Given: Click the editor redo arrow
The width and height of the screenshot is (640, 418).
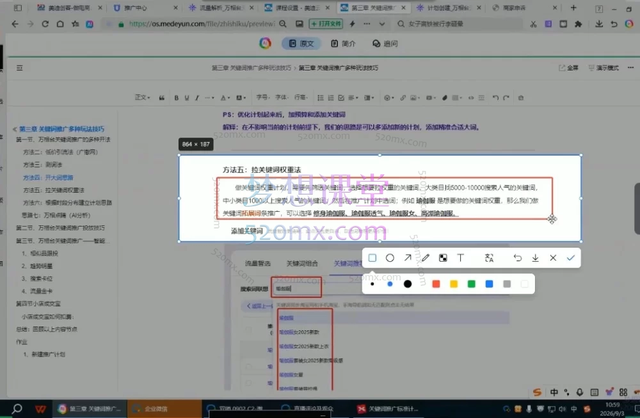Looking at the screenshot, I should click(x=506, y=98).
